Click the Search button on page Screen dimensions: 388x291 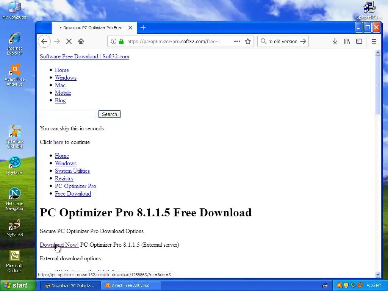click(x=110, y=114)
